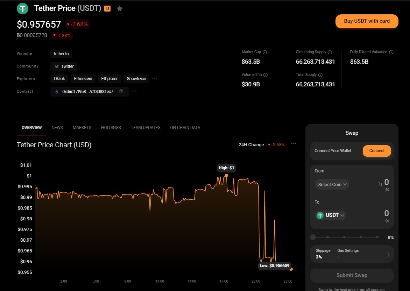
Task: Open the USDT coin dropdown in To
Action: 331,215
